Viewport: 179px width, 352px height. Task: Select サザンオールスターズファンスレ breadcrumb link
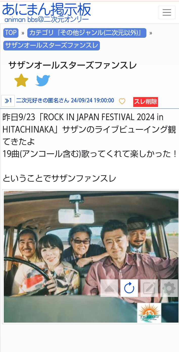pos(52,46)
